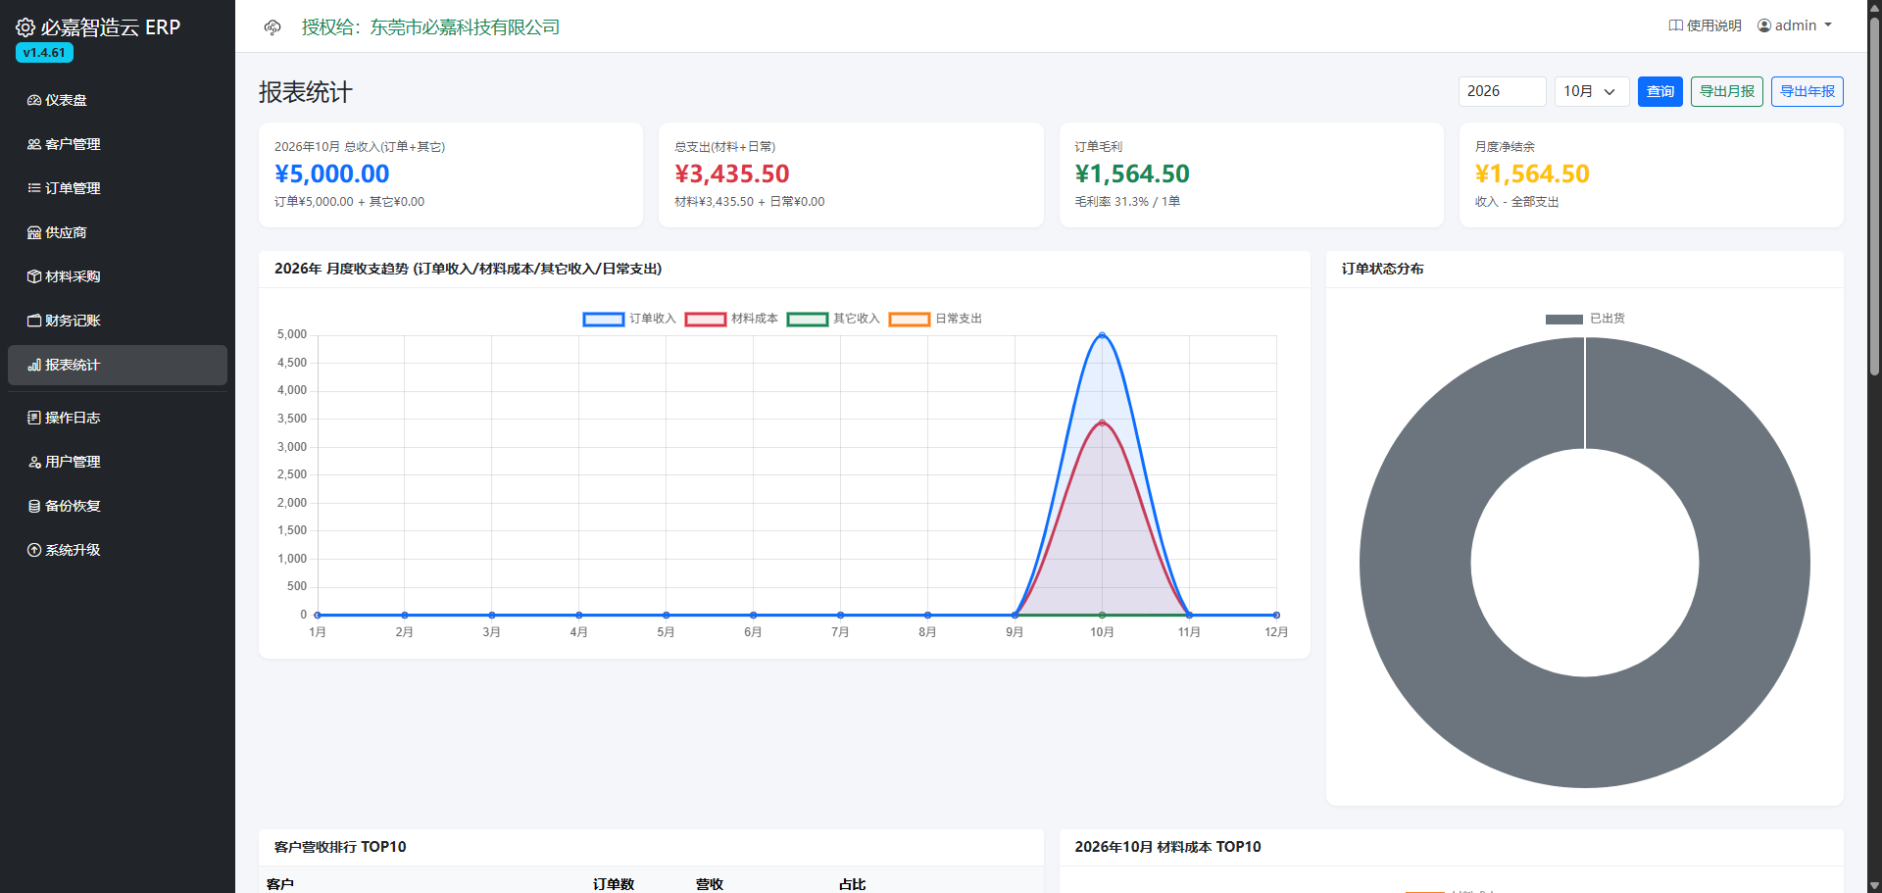The width and height of the screenshot is (1882, 893).
Task: Toggle 已出货 status in donut legend
Action: point(1585,319)
